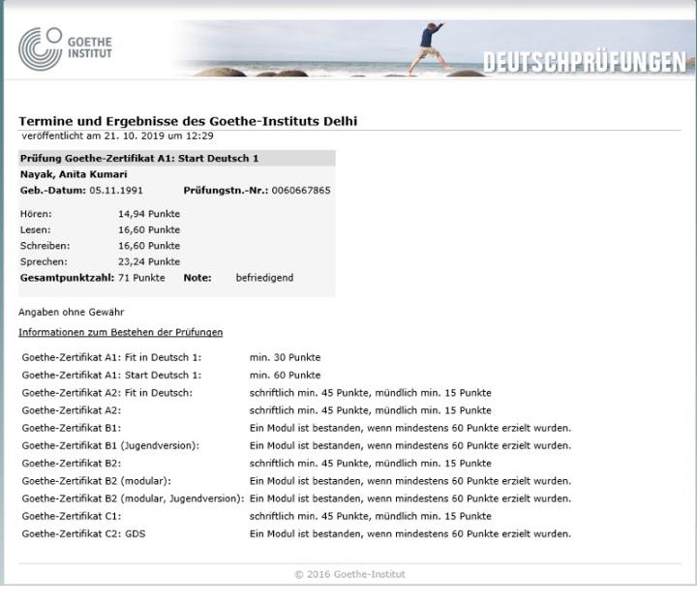Click the C1 requirement 'schriftlich min. 45 Punkte, mündlich min. 15 Punkte'

click(370, 516)
